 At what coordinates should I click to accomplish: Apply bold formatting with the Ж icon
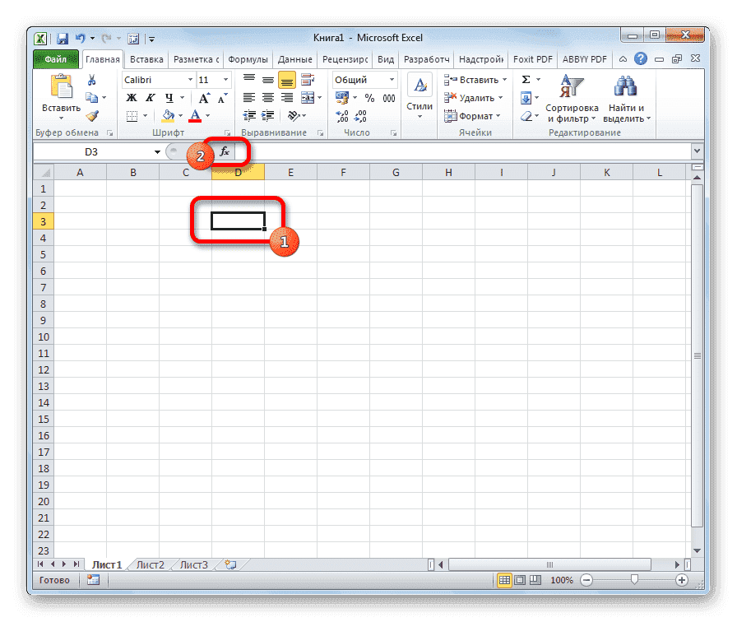point(131,97)
